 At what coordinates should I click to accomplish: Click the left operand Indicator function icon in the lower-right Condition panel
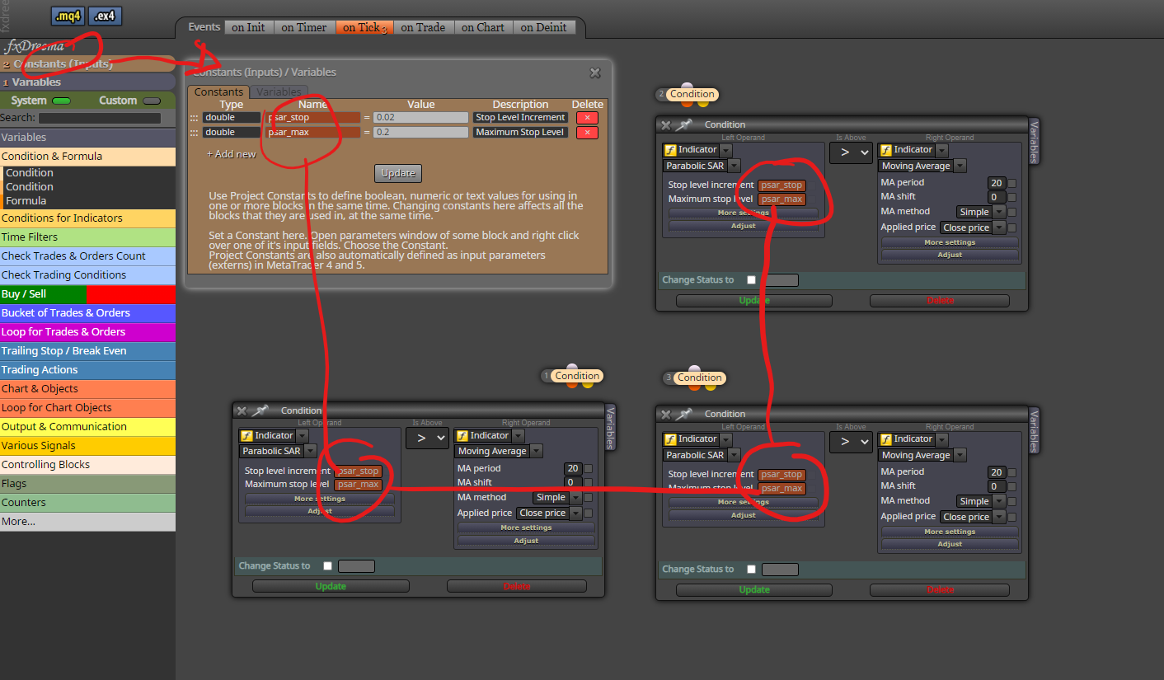pyautogui.click(x=670, y=439)
